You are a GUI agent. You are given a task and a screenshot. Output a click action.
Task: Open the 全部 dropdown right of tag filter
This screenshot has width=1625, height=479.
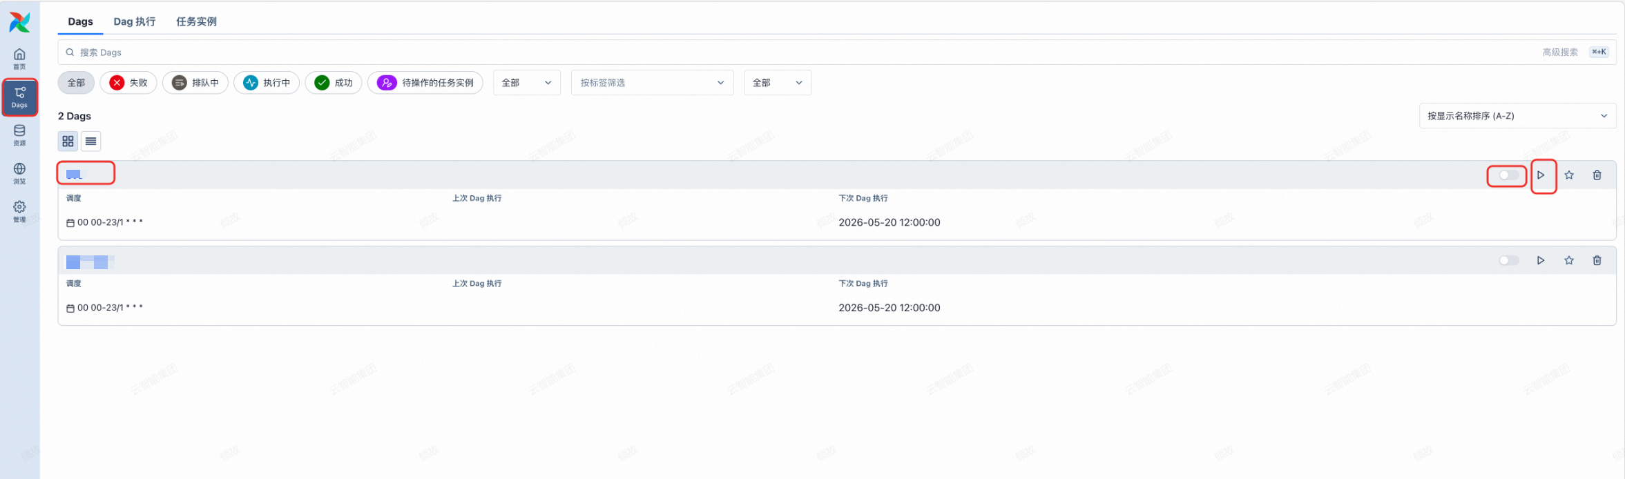point(778,83)
